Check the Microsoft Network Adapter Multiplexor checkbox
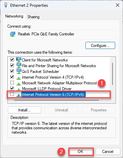This screenshot has height=158, width=123. [x=12, y=83]
